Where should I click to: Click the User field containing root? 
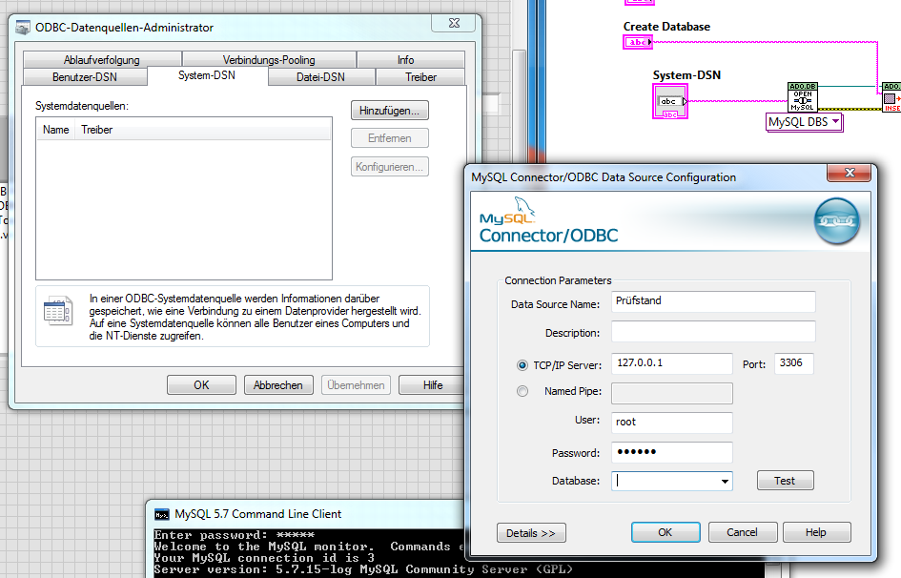click(x=672, y=423)
